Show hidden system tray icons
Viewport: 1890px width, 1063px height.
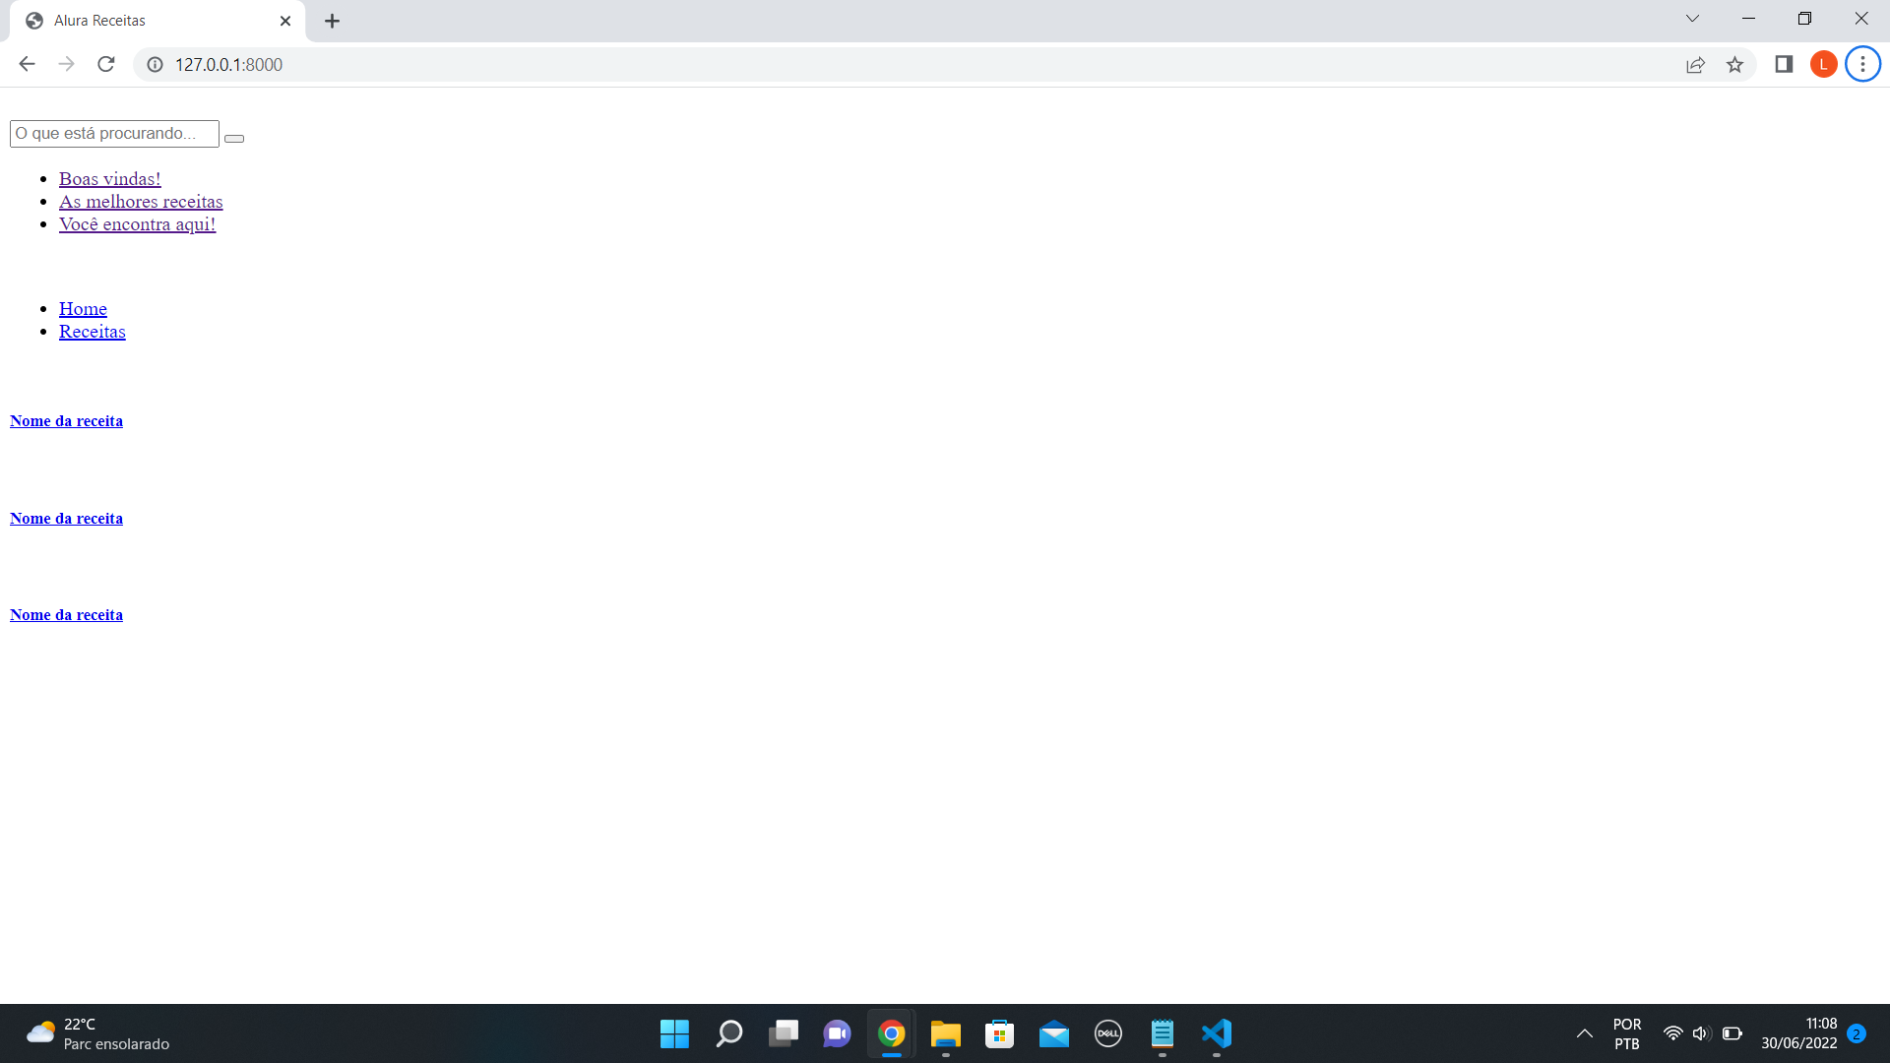pos(1585,1033)
